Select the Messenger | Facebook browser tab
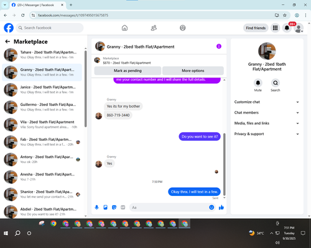Viewport: 311px width, 248px height. [38, 5]
